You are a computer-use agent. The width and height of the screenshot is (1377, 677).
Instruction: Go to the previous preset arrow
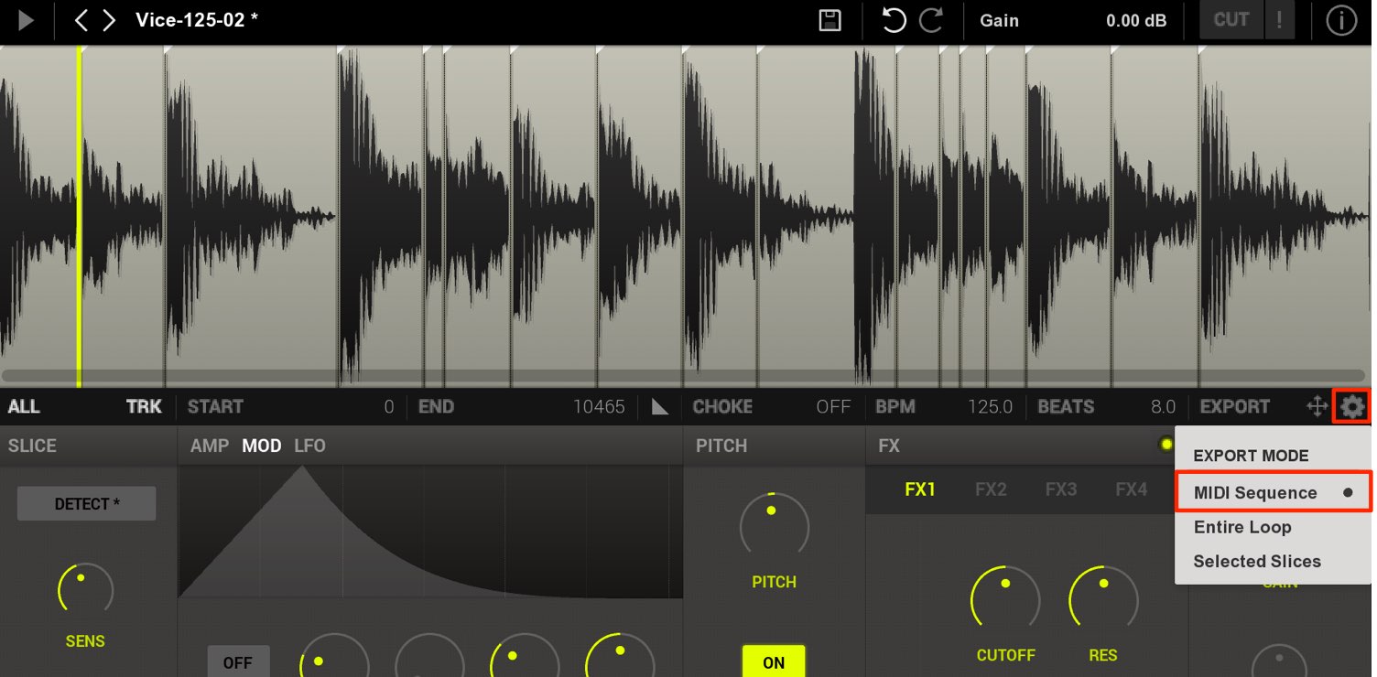click(x=81, y=20)
